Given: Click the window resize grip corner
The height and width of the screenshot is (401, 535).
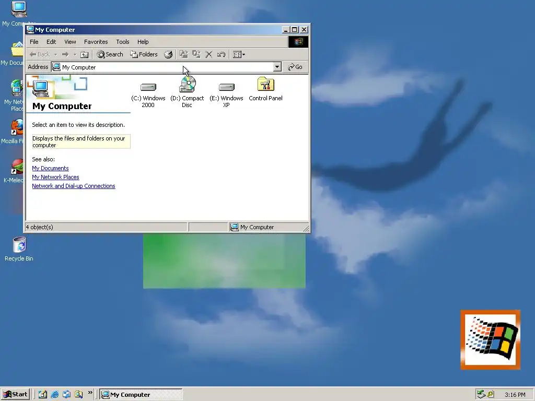Looking at the screenshot, I should (x=306, y=229).
